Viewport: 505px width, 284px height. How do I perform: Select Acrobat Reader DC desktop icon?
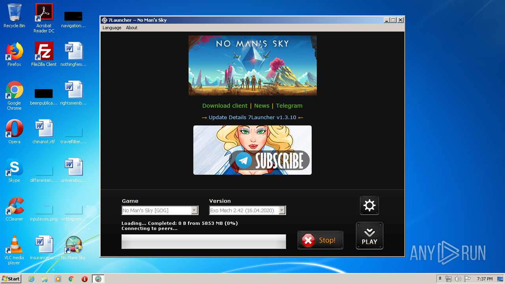click(44, 18)
